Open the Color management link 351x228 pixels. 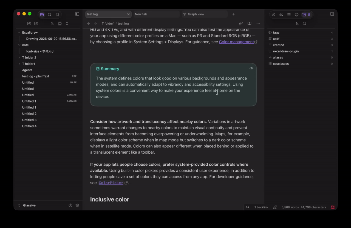(x=236, y=42)
